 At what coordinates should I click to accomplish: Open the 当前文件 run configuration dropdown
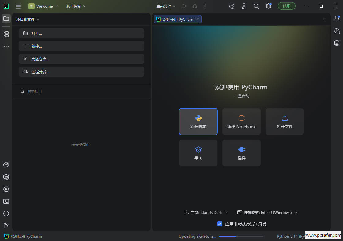pyautogui.click(x=166, y=6)
